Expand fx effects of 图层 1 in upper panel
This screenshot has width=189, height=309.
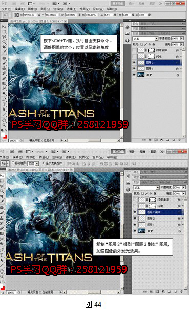click(x=181, y=68)
